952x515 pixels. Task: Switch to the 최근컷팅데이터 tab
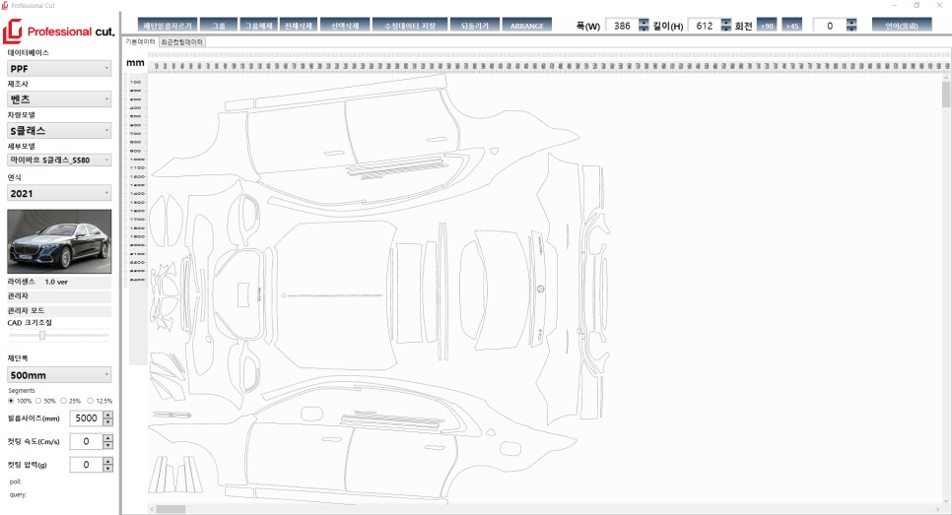point(181,42)
